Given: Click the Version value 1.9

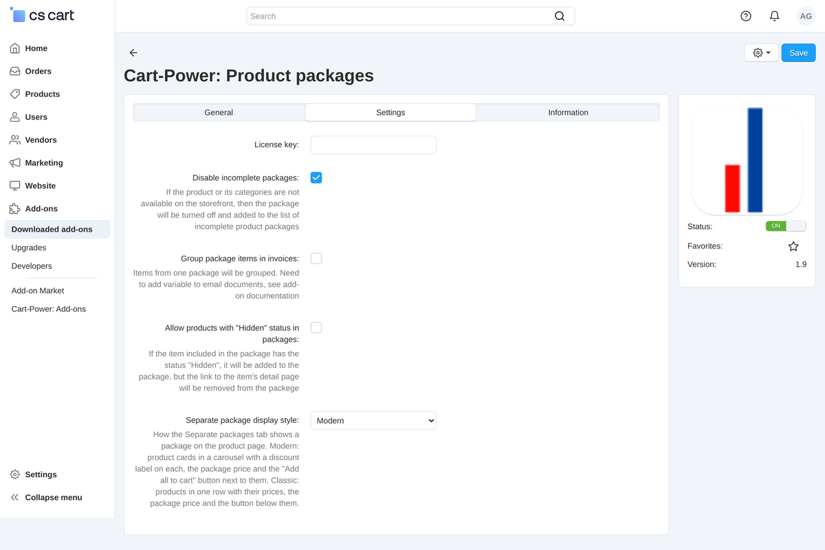Looking at the screenshot, I should [801, 264].
